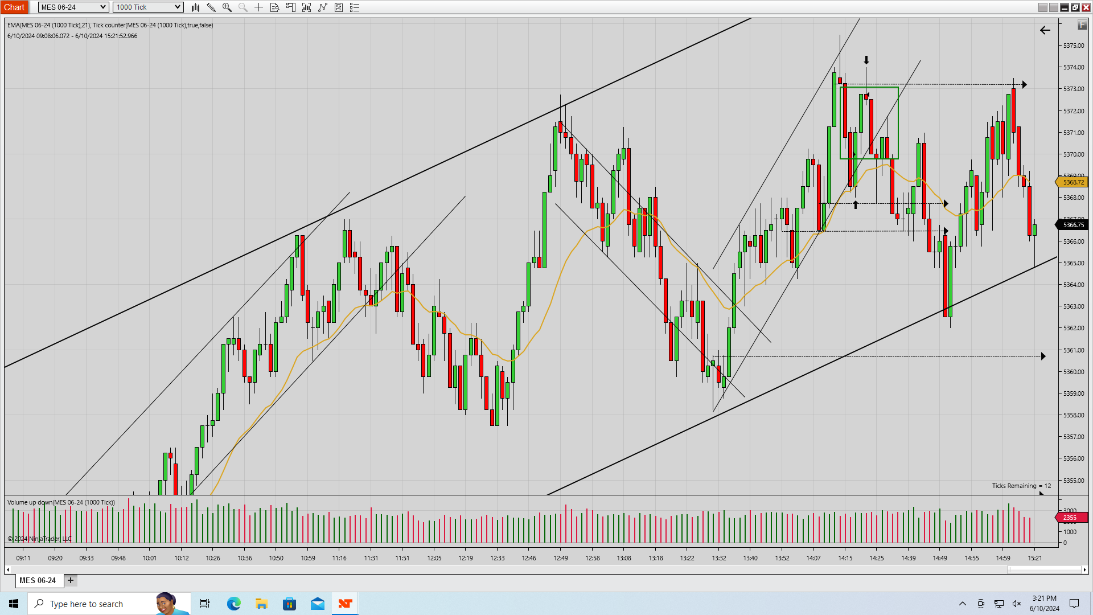Select the crosshair cursor icon
Image resolution: width=1093 pixels, height=615 pixels.
coord(258,7)
